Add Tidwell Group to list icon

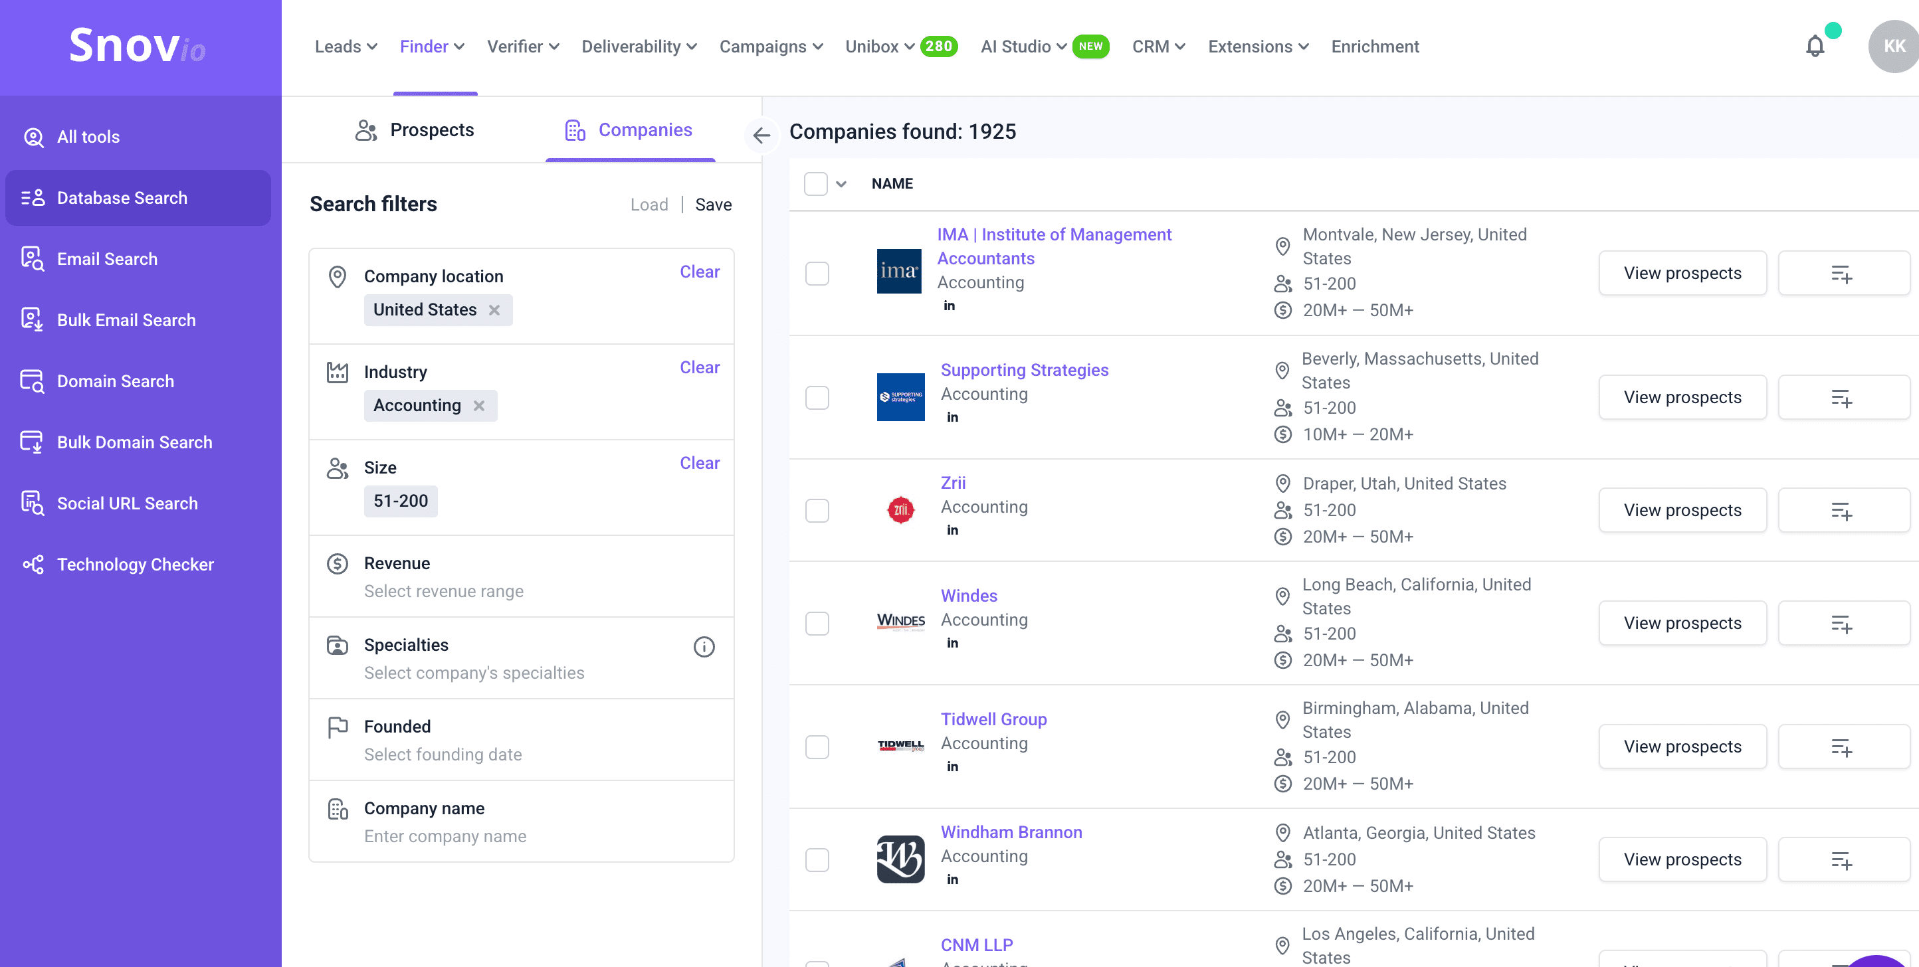click(x=1843, y=747)
